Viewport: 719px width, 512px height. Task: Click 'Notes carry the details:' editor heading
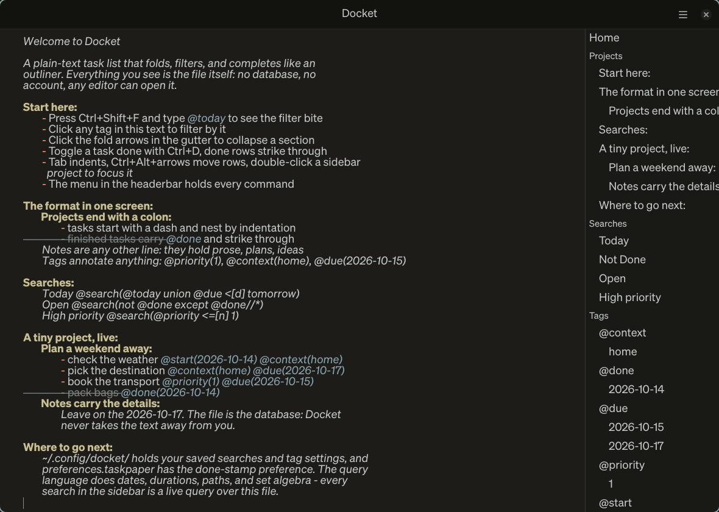click(x=101, y=404)
